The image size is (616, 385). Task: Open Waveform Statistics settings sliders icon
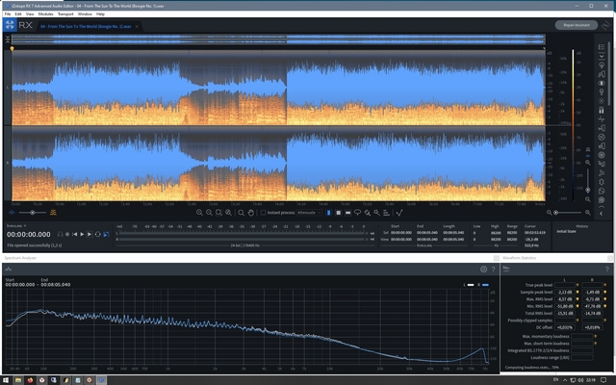506,269
